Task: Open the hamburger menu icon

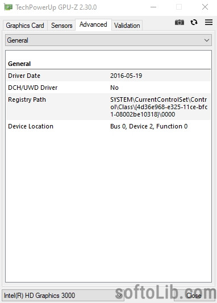Action: (208, 22)
